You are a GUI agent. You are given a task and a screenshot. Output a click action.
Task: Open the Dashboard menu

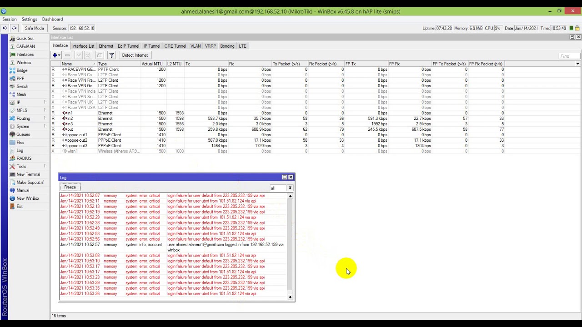coord(53,20)
